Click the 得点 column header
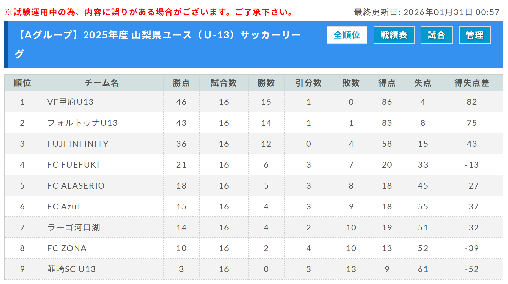The width and height of the screenshot is (508, 284). pyautogui.click(x=387, y=83)
